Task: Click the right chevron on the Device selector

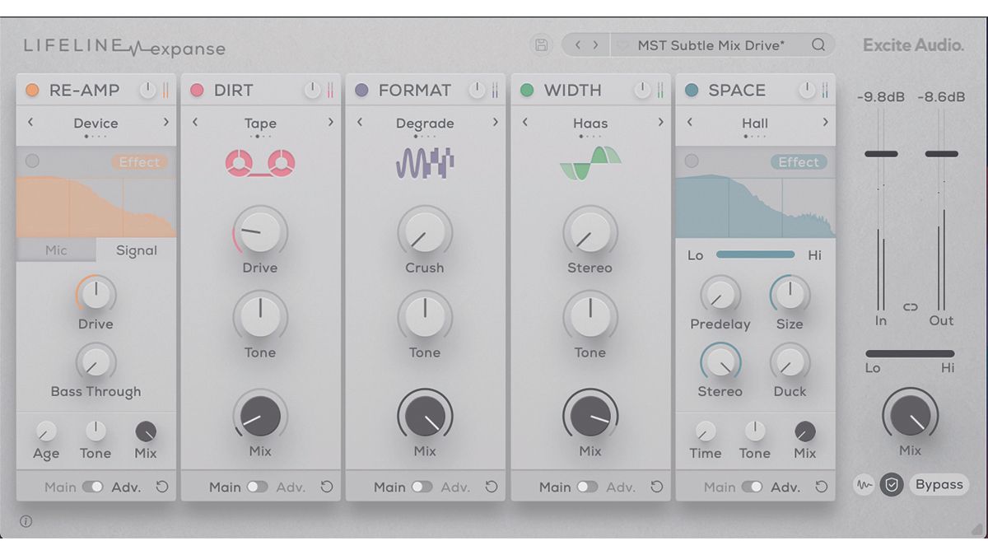Action: [165, 123]
